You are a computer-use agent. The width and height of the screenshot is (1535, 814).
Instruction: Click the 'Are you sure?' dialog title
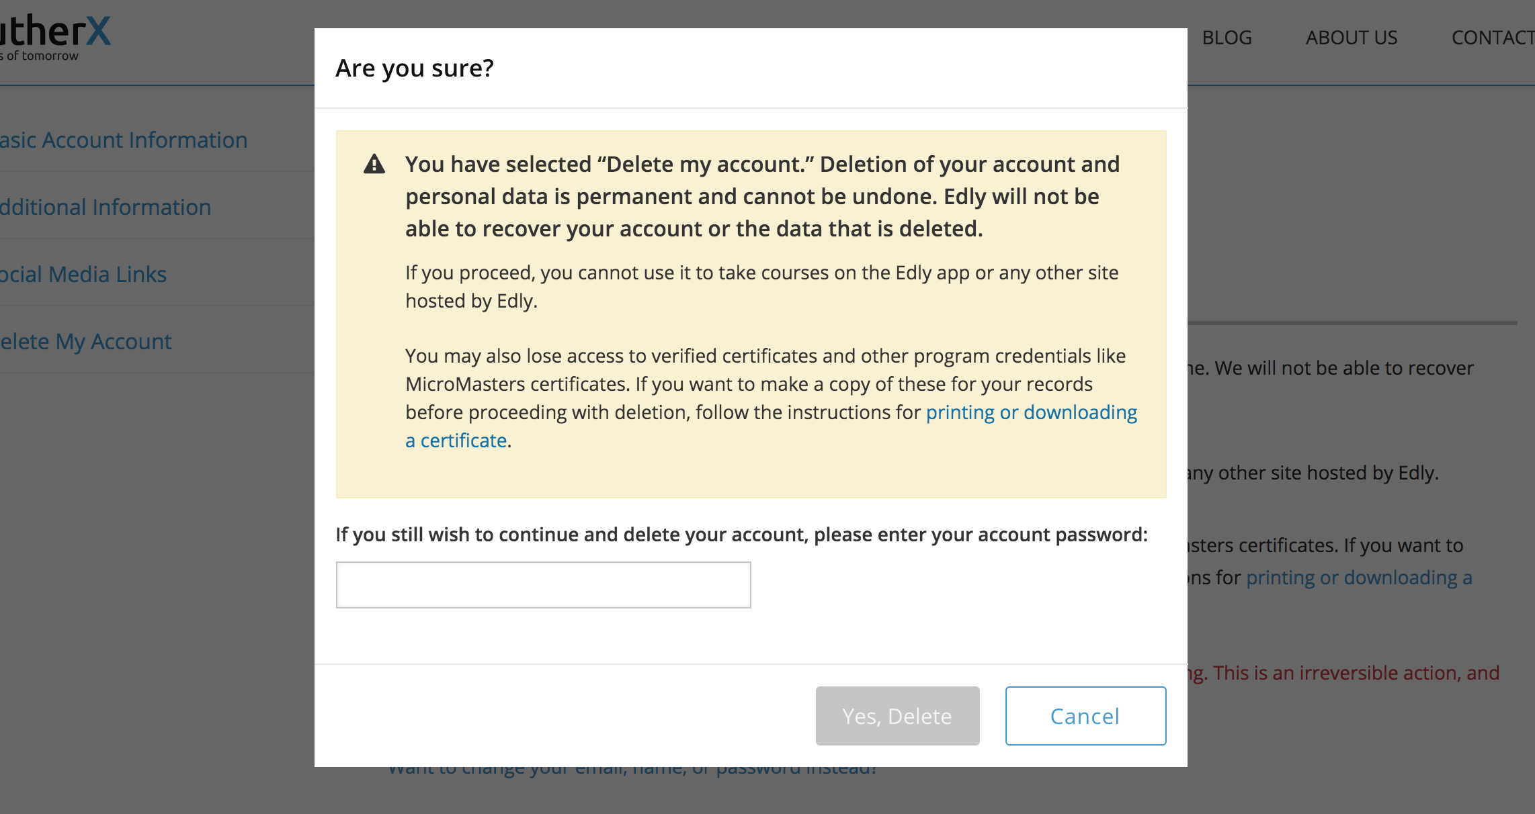(415, 68)
